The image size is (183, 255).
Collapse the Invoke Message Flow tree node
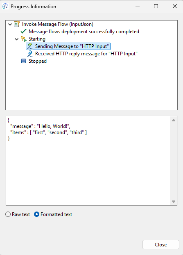point(10,25)
